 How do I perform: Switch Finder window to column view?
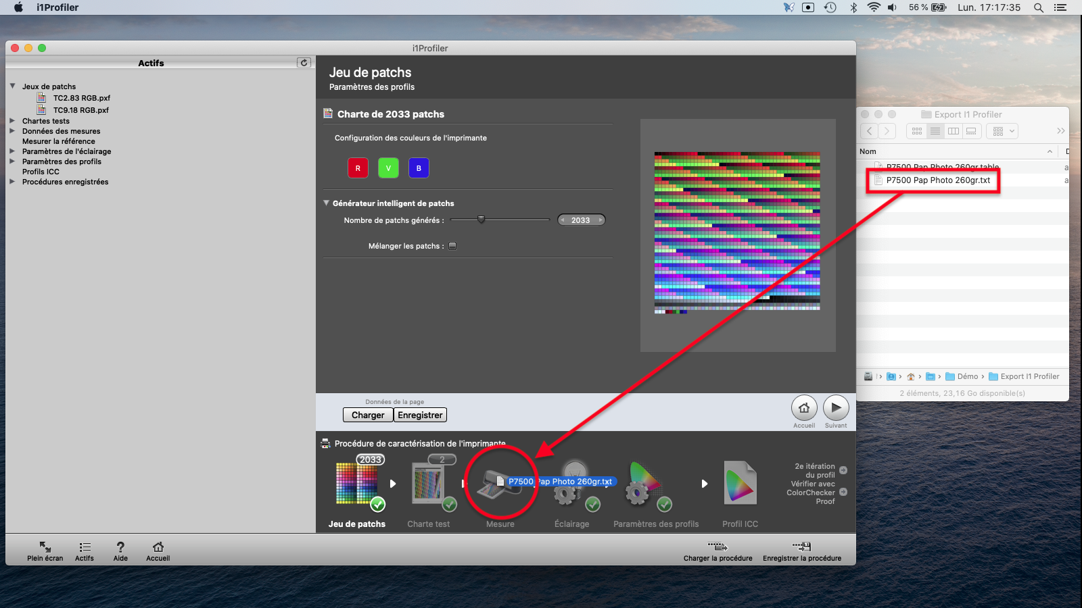click(954, 131)
